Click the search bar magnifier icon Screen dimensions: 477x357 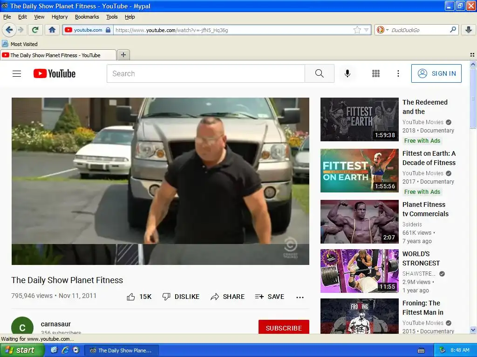pyautogui.click(x=453, y=30)
